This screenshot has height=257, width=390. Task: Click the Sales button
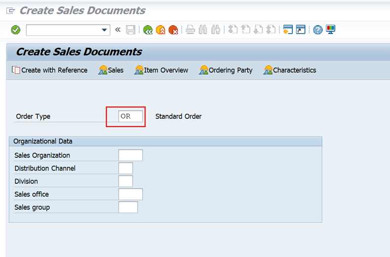pyautogui.click(x=111, y=70)
